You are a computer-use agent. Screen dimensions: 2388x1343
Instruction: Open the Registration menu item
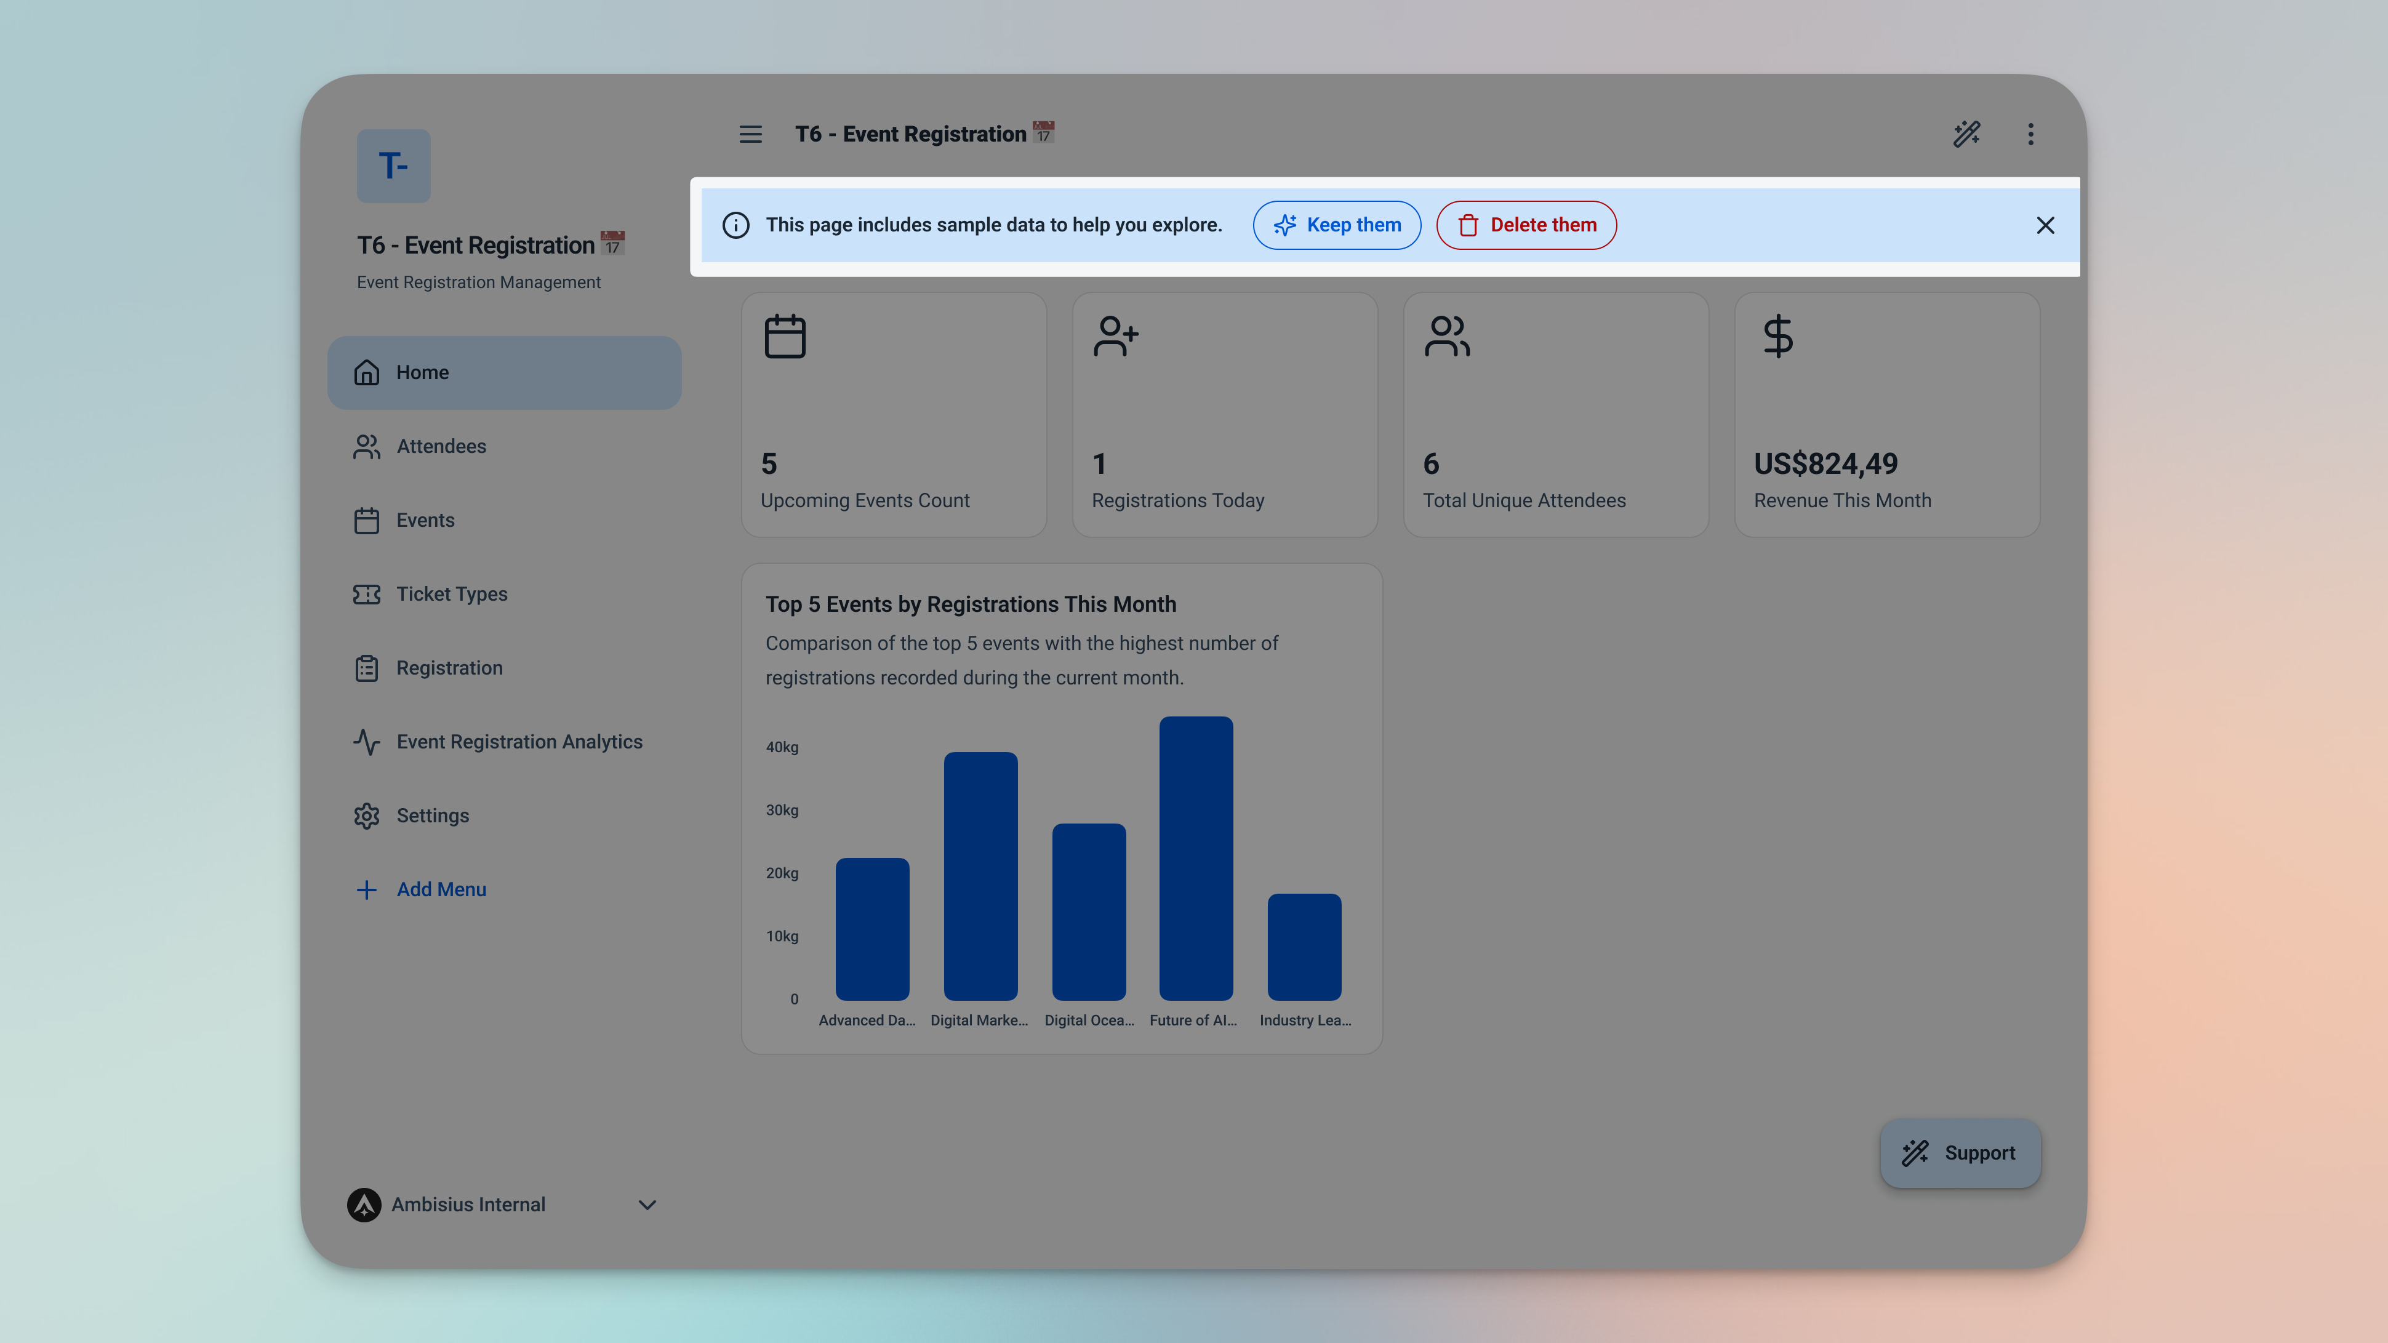(x=504, y=668)
